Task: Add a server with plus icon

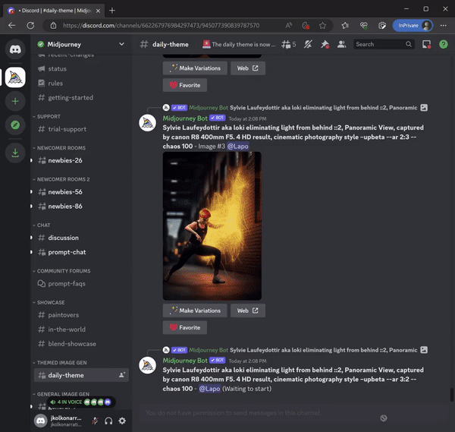Action: [15, 101]
